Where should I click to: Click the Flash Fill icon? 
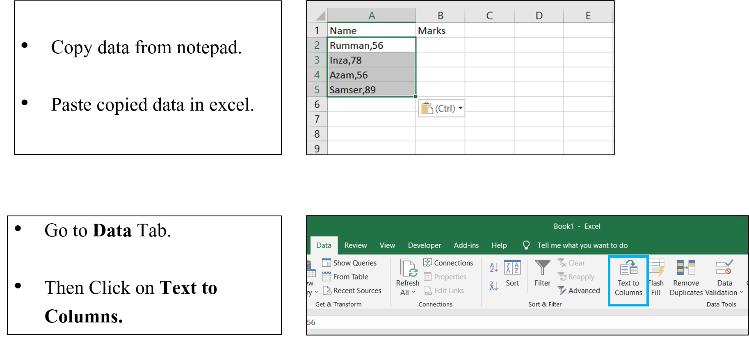coord(657,268)
